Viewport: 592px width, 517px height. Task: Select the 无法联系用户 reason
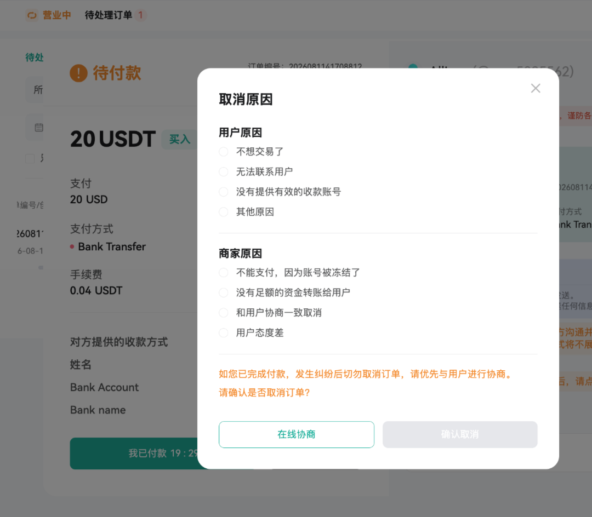[224, 172]
